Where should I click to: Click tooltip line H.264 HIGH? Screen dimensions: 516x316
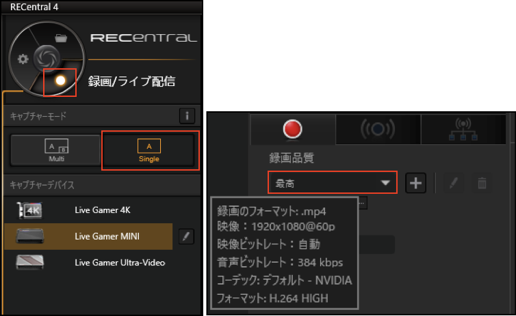pos(272,299)
